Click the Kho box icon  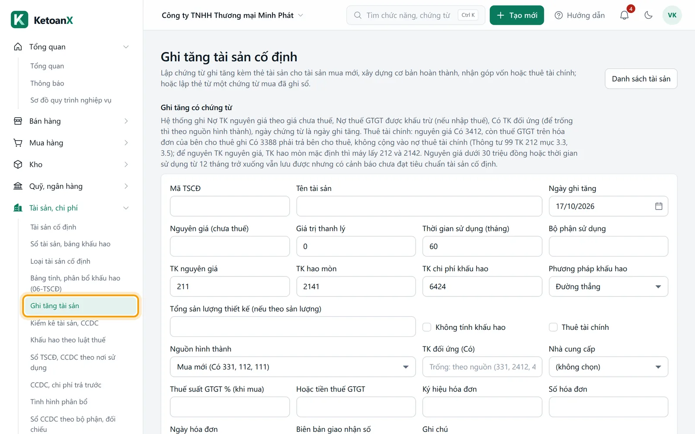click(18, 164)
